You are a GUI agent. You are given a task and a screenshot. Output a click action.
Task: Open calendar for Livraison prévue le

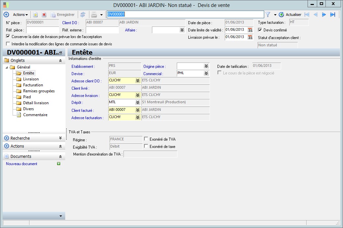click(x=250, y=37)
